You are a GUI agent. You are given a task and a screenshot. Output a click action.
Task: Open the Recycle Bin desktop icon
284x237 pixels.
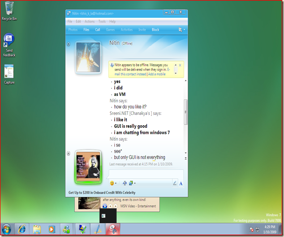tap(9, 11)
